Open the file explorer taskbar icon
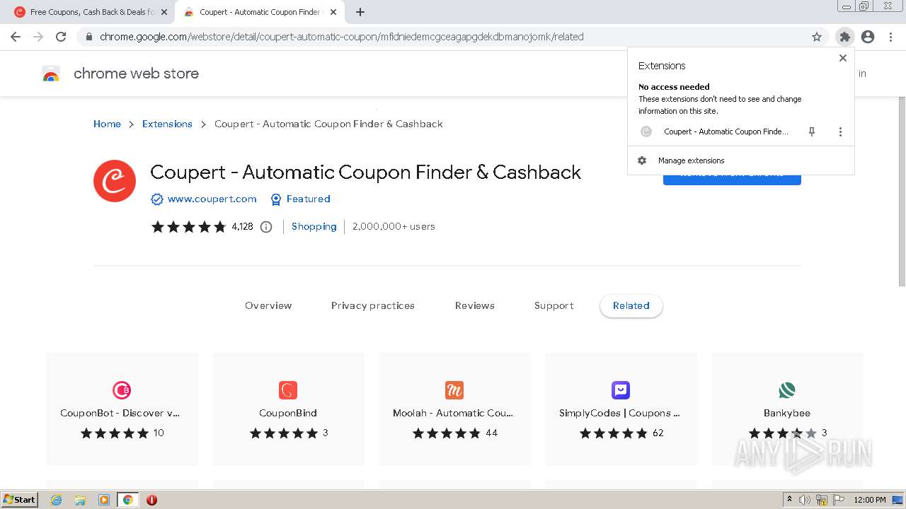The height and width of the screenshot is (509, 906). (80, 500)
